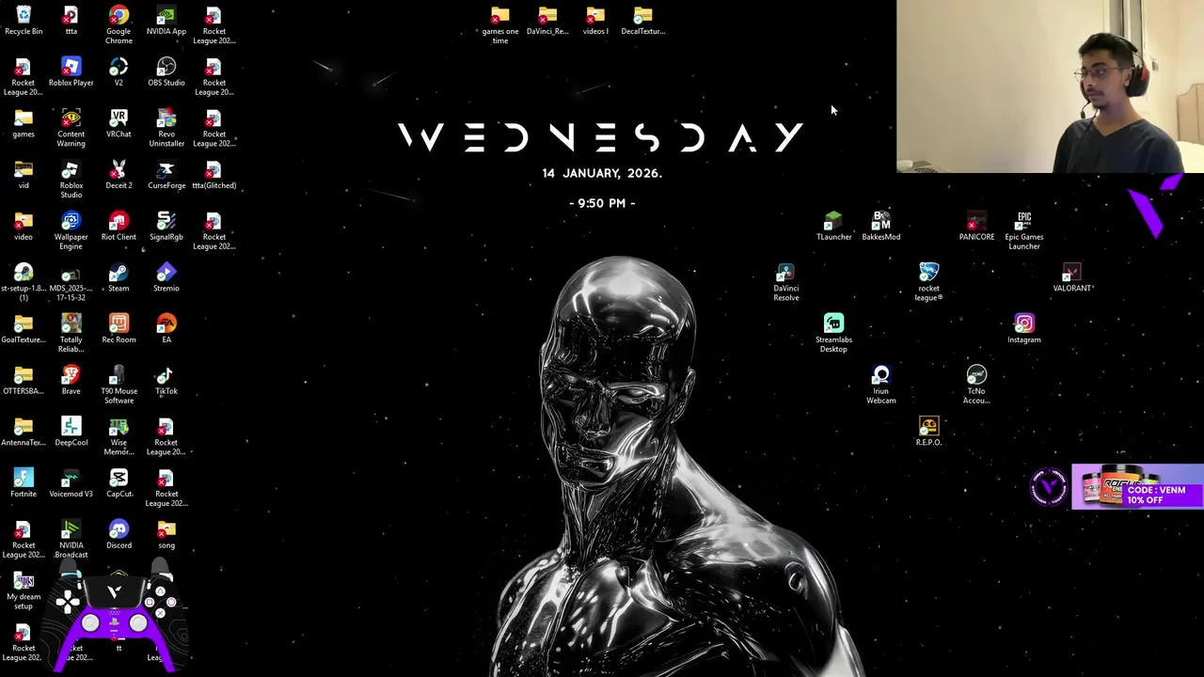
Task: Launch Content Warning game
Action: point(71,128)
